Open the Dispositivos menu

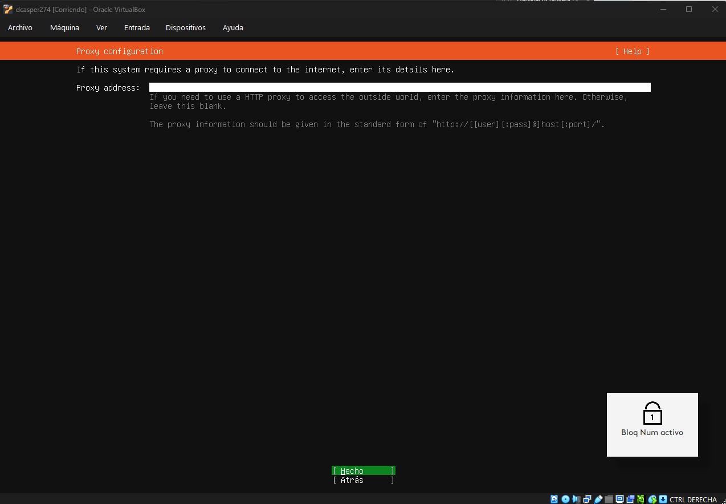186,27
